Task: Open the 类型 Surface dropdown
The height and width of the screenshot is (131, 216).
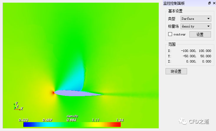Action: (x=196, y=19)
